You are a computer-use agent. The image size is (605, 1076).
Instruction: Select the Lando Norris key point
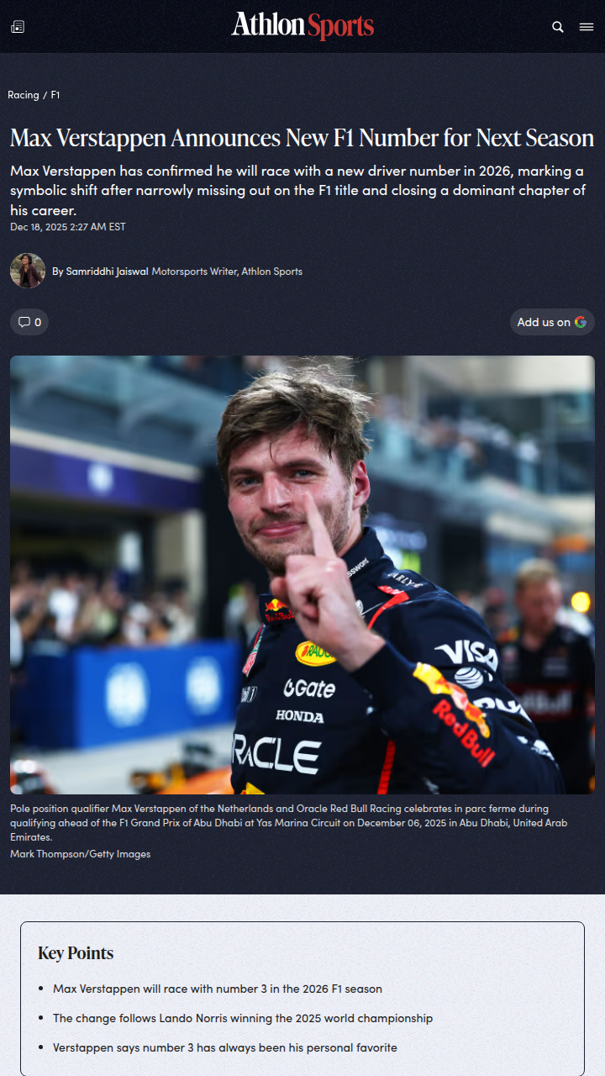click(x=243, y=1018)
